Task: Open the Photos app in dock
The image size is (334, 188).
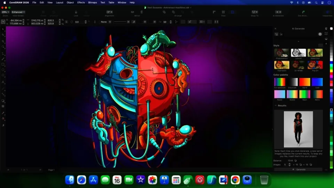Action: point(152,180)
